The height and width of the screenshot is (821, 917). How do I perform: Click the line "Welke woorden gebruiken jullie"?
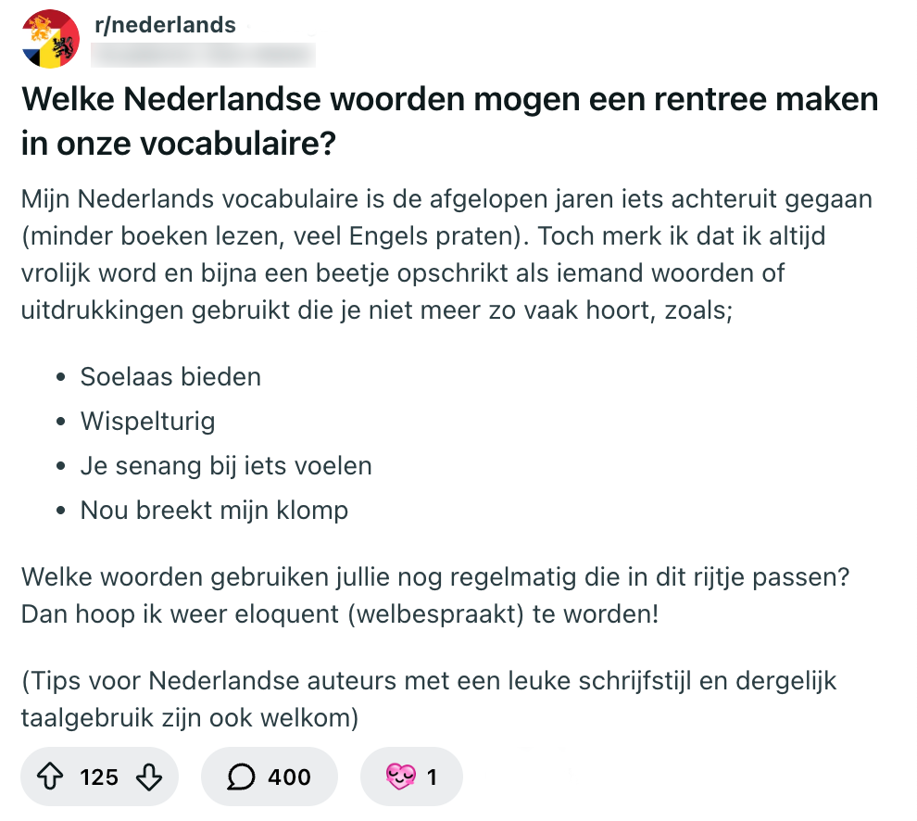point(435,576)
